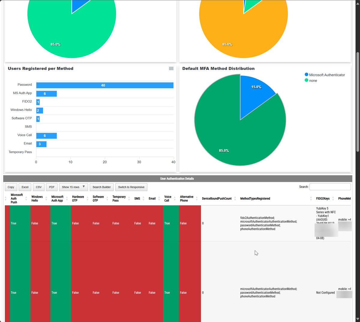The height and width of the screenshot is (322, 360).
Task: Export table using Excel button
Action: tap(25, 187)
